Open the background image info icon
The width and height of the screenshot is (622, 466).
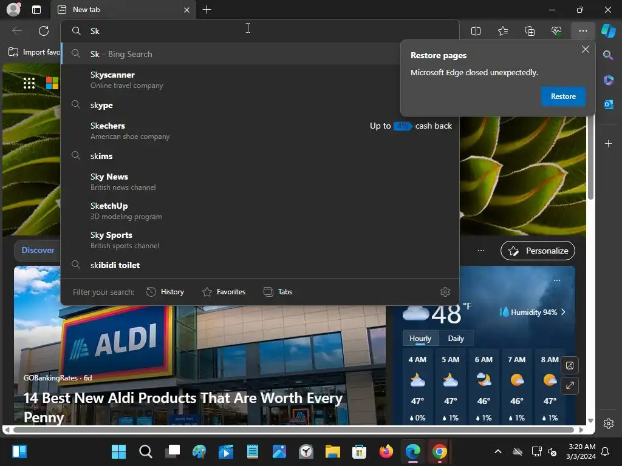[570, 365]
